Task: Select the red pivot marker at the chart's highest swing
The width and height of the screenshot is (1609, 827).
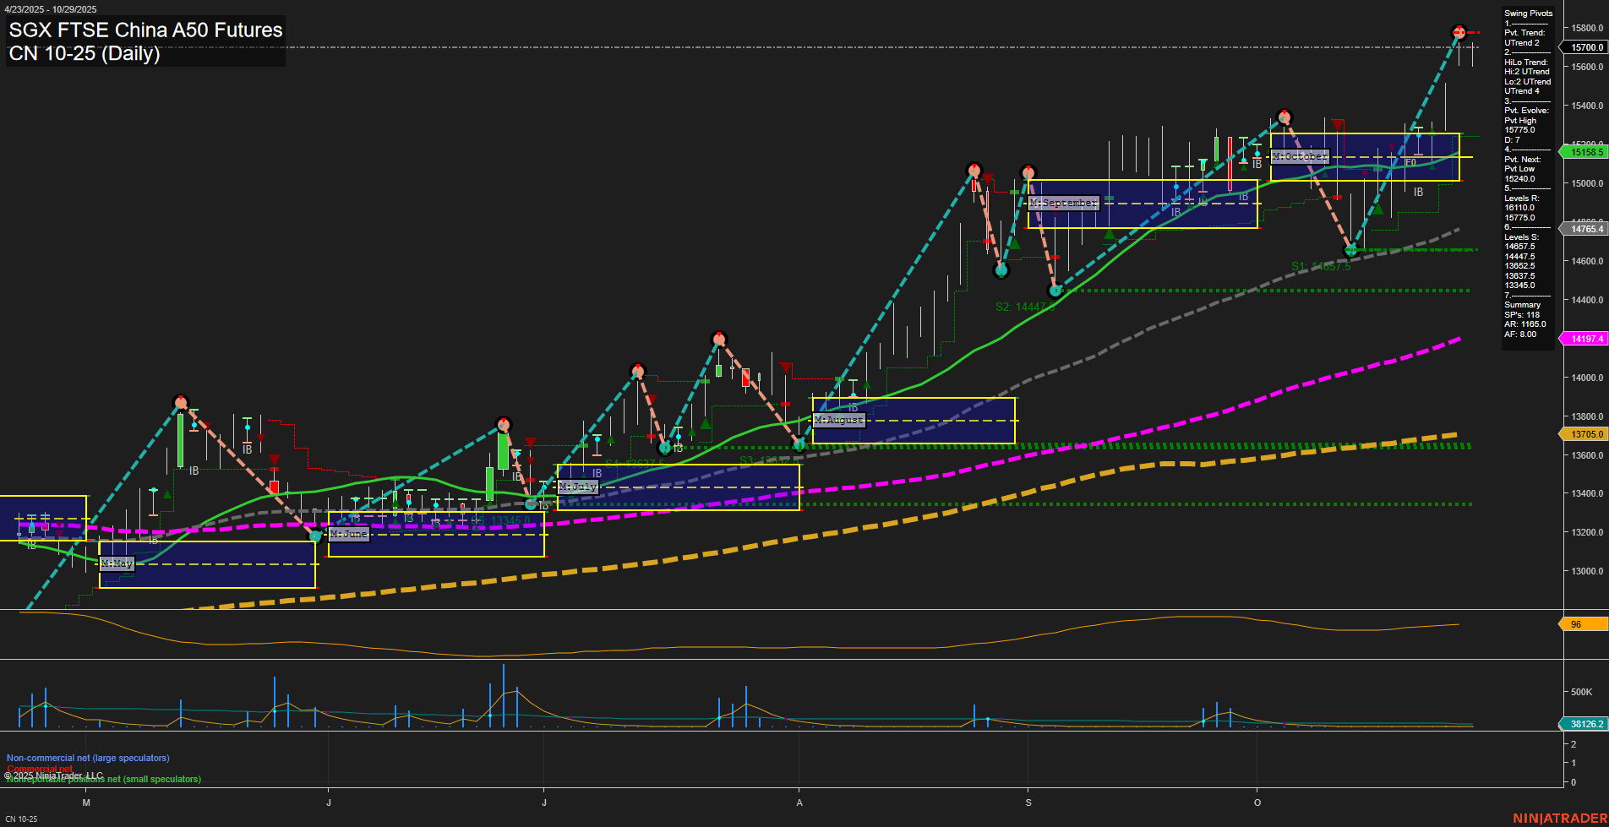Action: (x=1459, y=32)
